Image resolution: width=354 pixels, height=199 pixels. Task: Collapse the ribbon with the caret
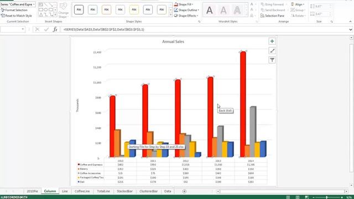(x=350, y=22)
